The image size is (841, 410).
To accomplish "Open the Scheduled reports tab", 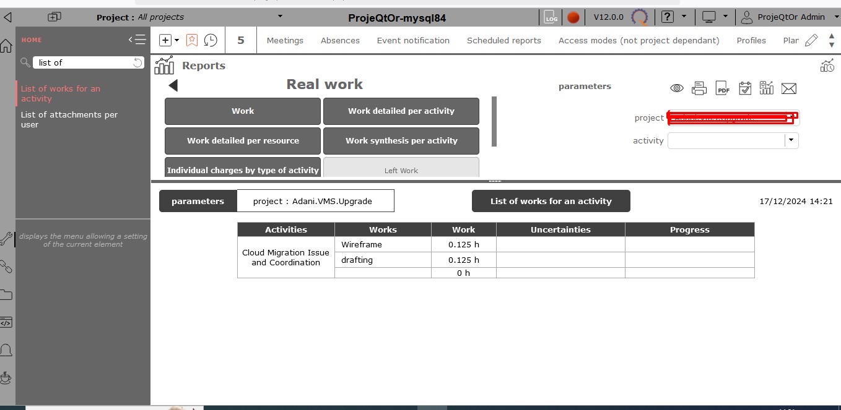I will [x=503, y=40].
